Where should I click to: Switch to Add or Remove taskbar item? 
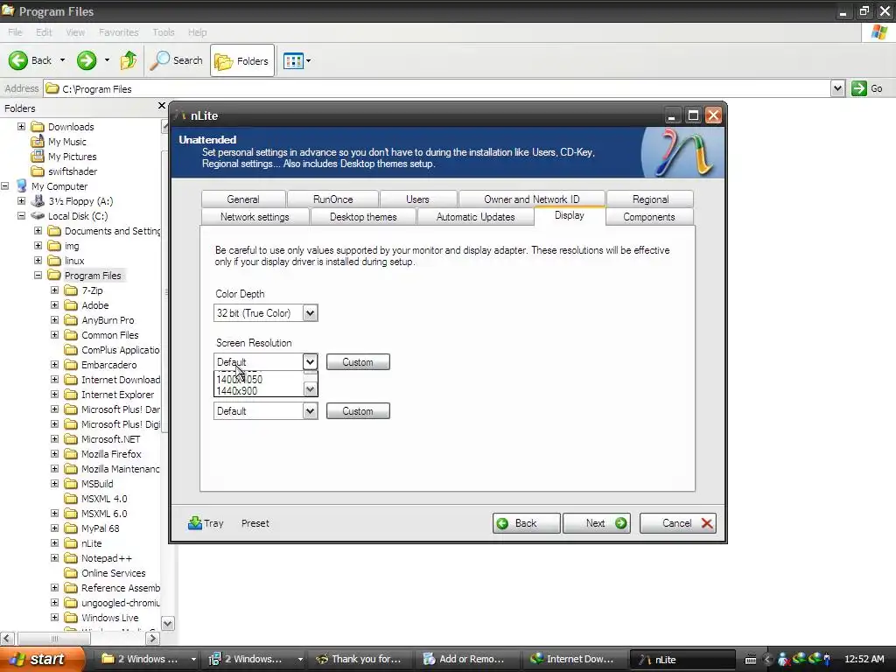coord(465,659)
